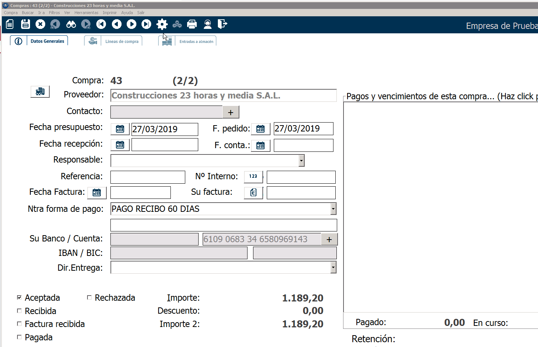Expand the Dir.Entrega dropdown
Viewport: 538px width, 347px height.
tap(333, 267)
